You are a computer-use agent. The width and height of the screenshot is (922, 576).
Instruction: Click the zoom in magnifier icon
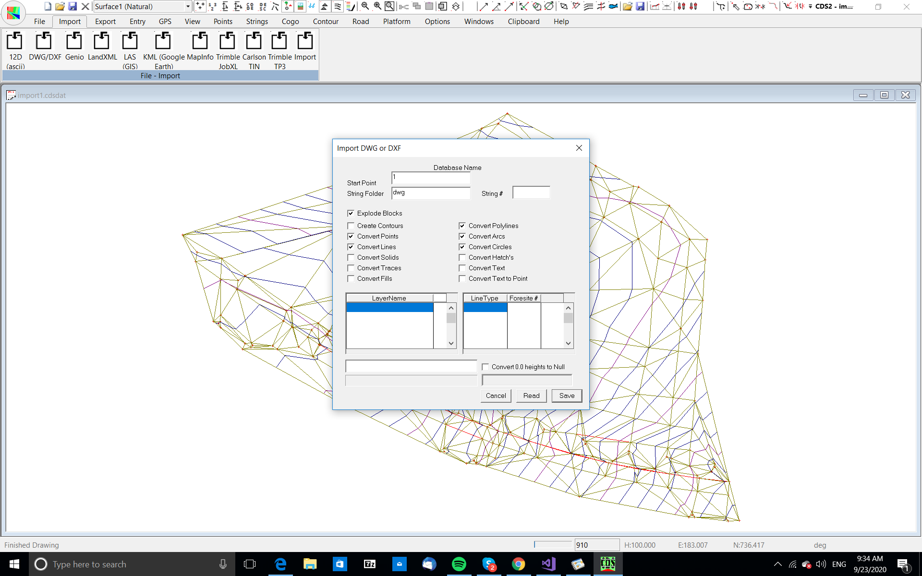point(377,6)
